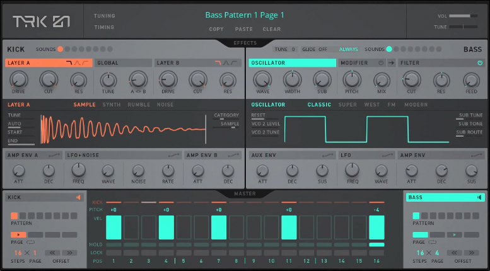Disable bass velocity step 7
The width and height of the screenshot is (490, 271).
(219, 228)
